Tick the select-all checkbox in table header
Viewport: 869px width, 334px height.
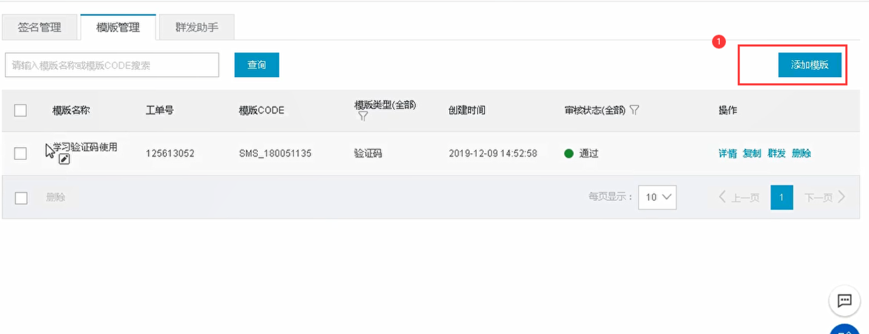21,110
